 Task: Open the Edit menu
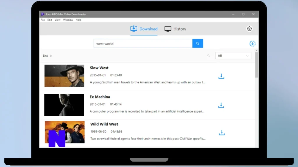49,20
